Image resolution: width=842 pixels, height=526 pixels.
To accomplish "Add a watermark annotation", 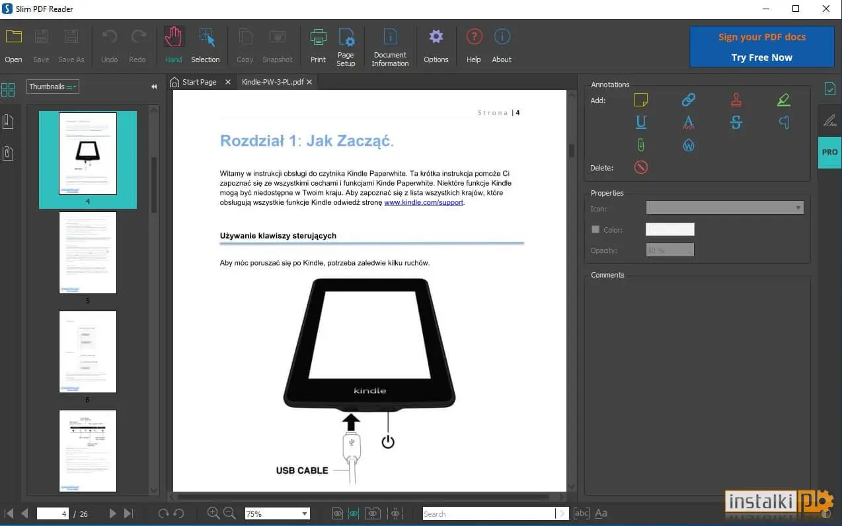I will point(689,145).
